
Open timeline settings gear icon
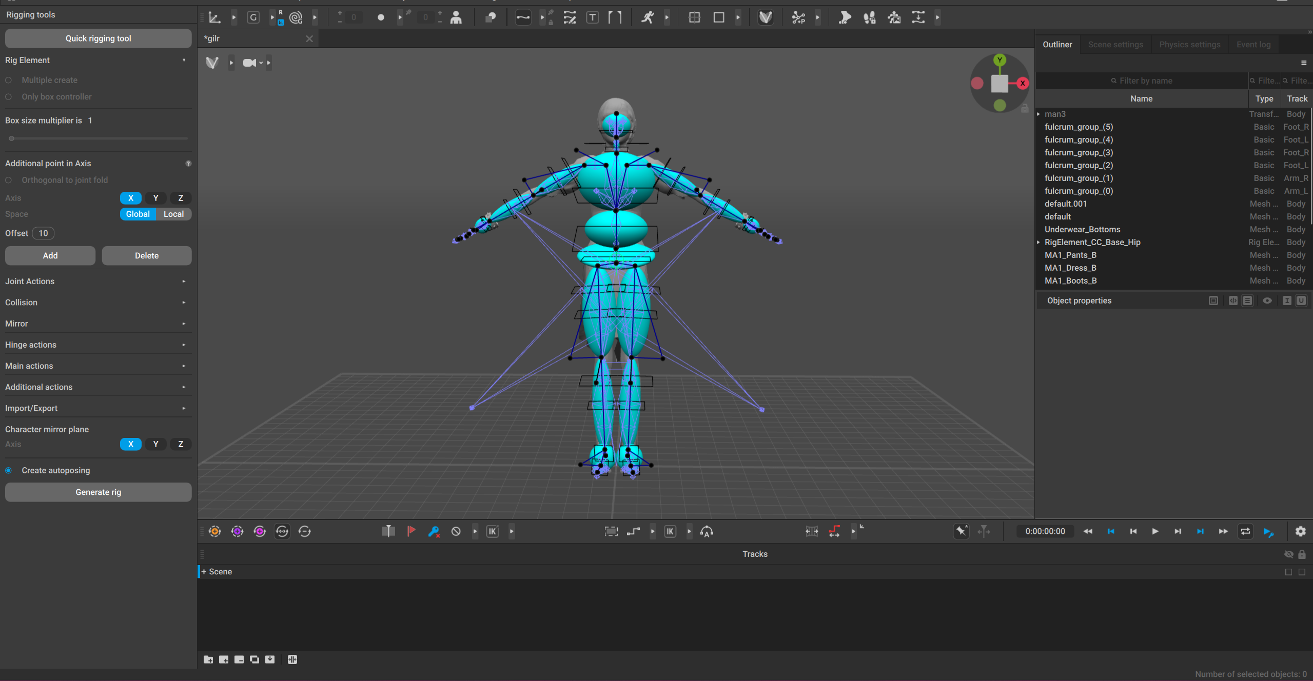point(1300,531)
